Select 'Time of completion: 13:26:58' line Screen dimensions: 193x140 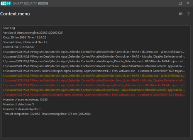click(47, 114)
